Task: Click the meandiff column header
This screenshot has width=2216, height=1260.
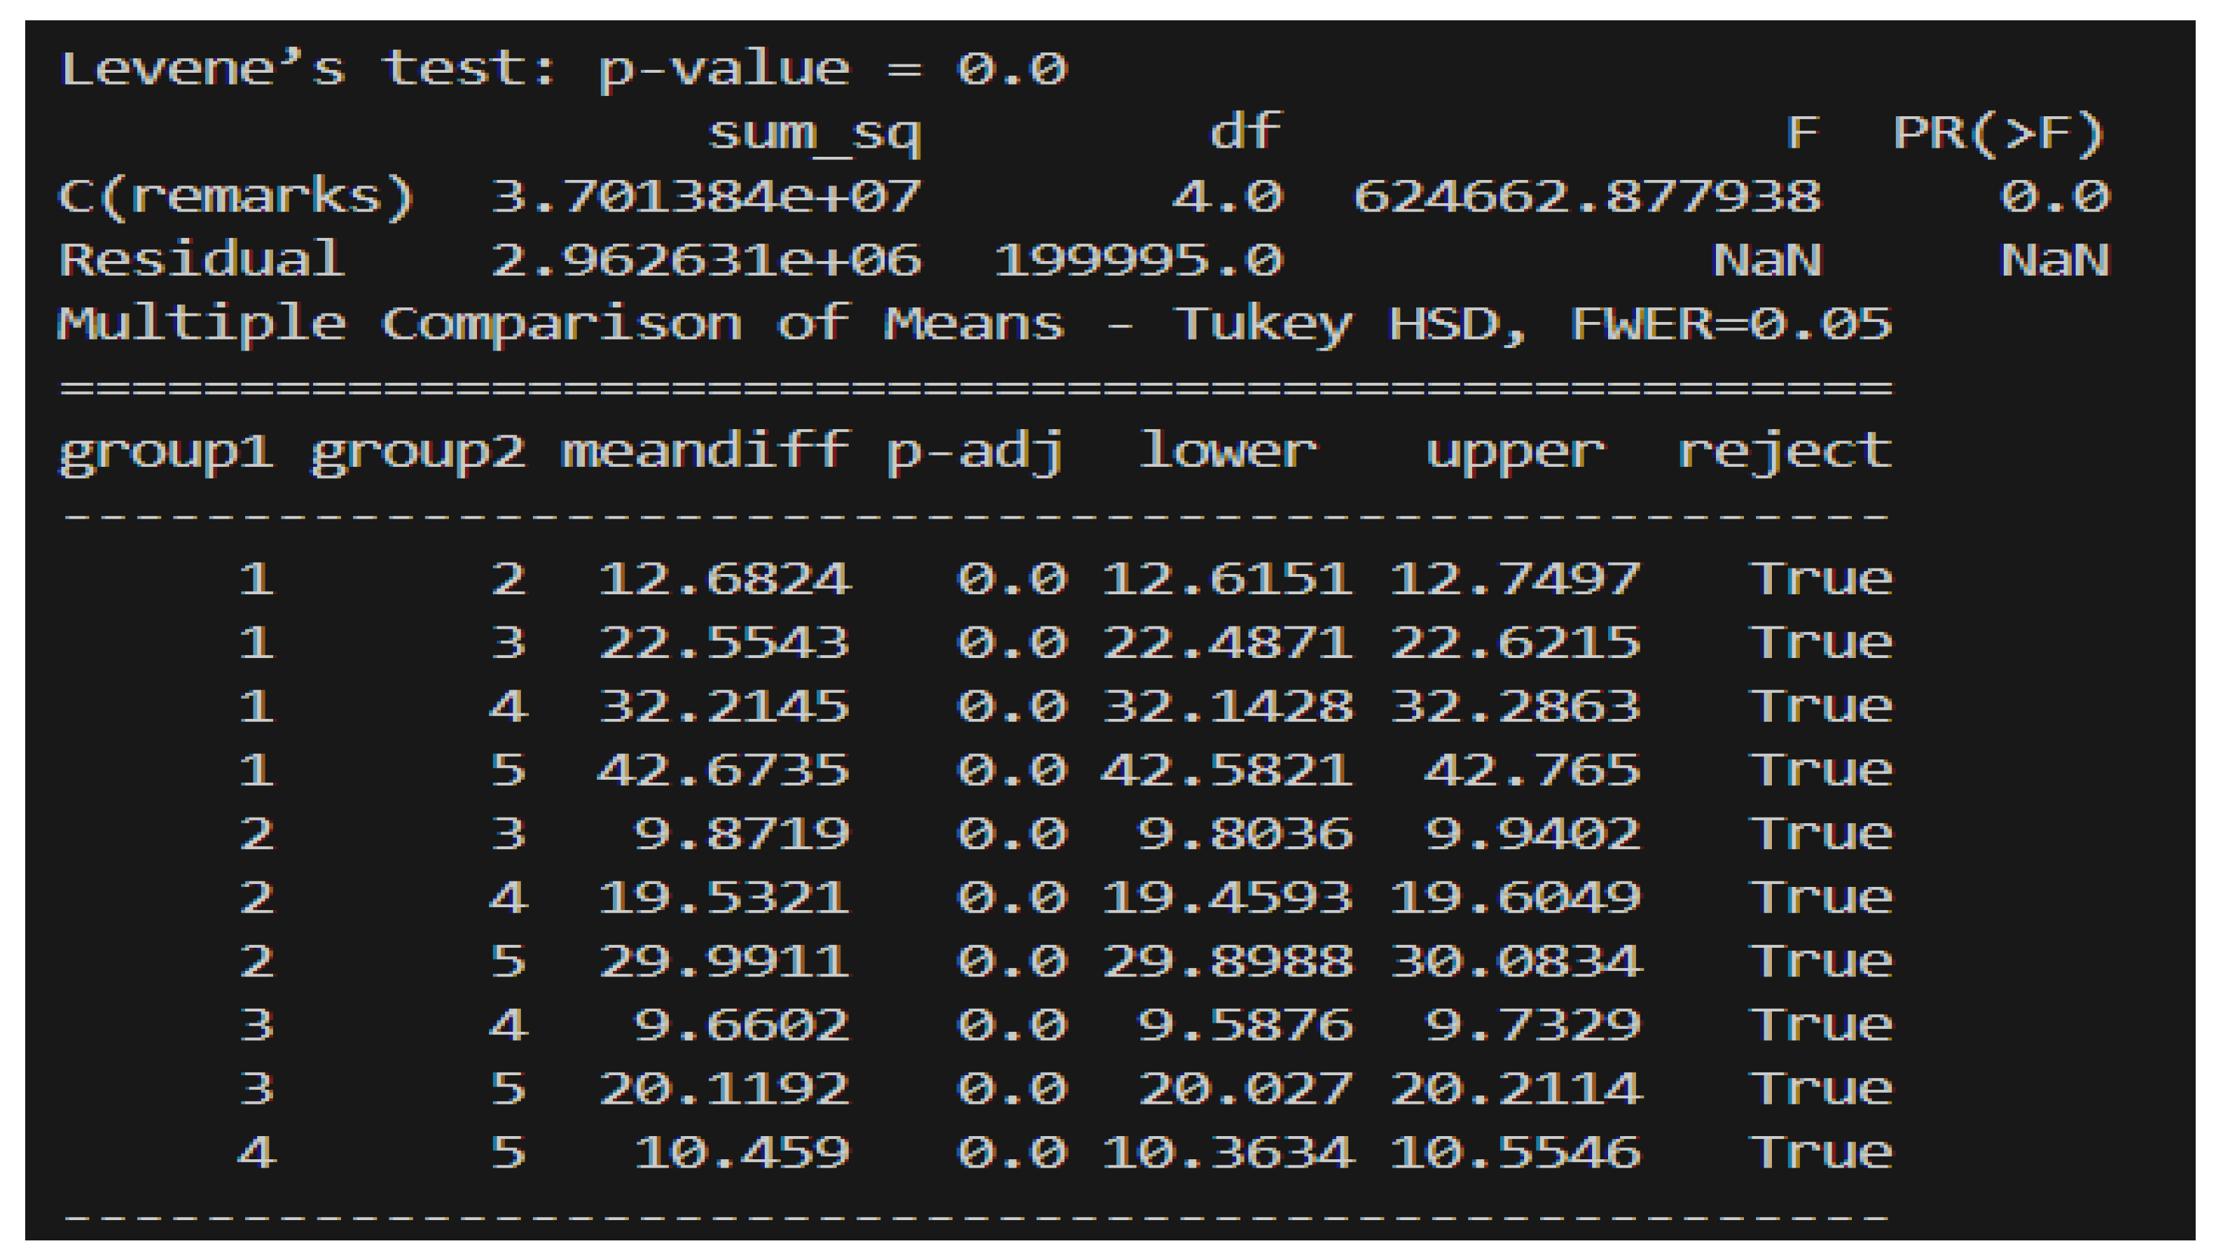Action: [x=705, y=451]
